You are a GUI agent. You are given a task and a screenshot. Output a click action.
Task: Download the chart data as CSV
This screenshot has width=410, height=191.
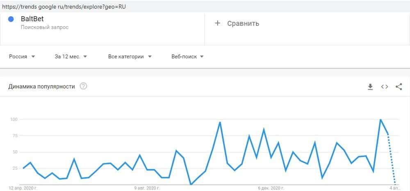(x=370, y=87)
